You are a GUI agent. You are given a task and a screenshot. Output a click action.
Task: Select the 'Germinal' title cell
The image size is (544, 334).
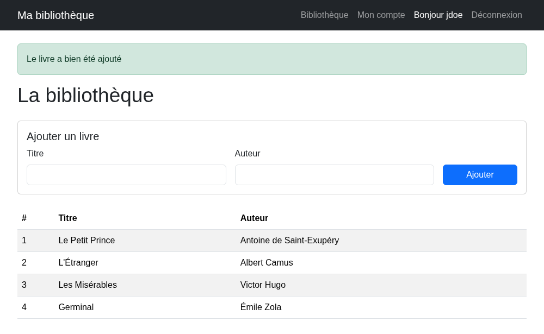[145, 307]
